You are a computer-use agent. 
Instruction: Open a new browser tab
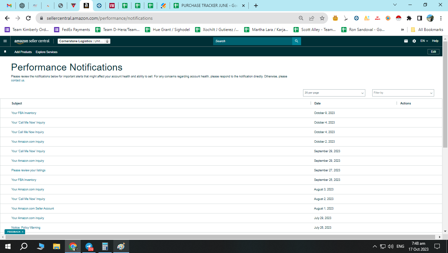coord(256,6)
